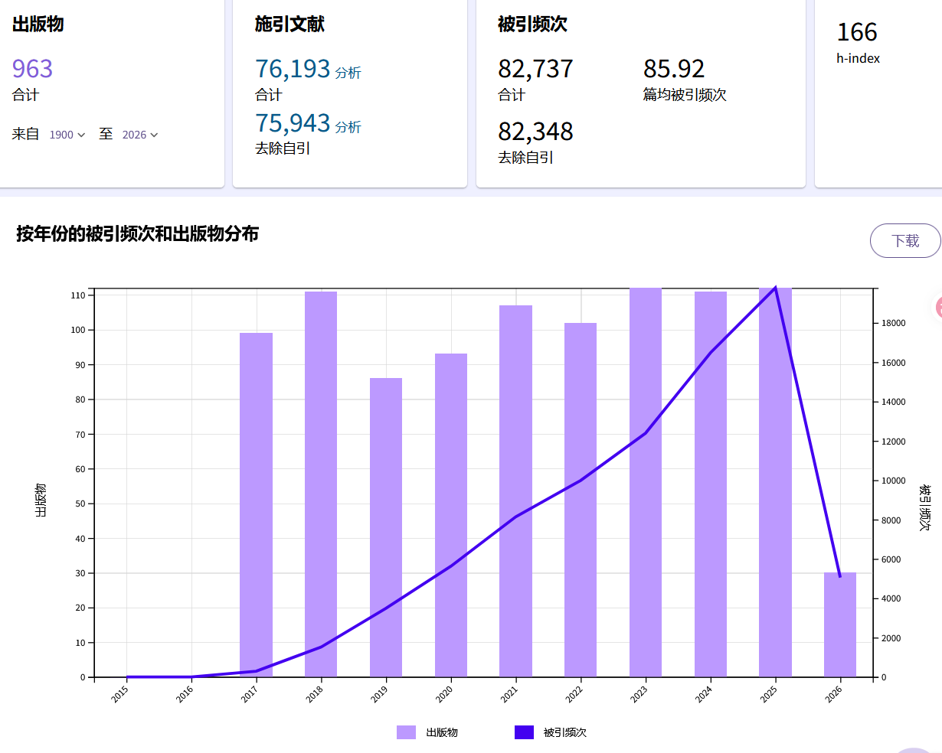This screenshot has height=753, width=942.
Task: Expand the start year 1900 dropdown
Action: (x=67, y=135)
